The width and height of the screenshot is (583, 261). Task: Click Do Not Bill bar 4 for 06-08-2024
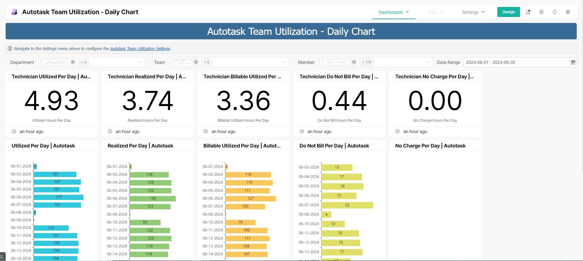tap(326, 214)
